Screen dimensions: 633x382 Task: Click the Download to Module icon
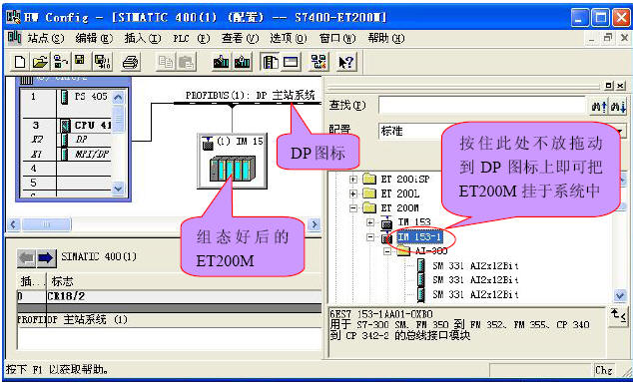pyautogui.click(x=222, y=62)
